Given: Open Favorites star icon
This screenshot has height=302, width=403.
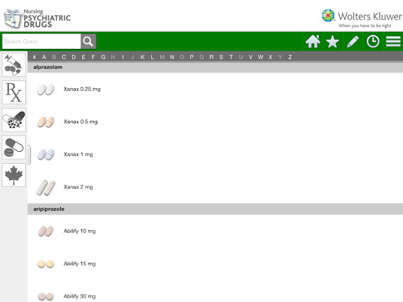Looking at the screenshot, I should pos(332,42).
